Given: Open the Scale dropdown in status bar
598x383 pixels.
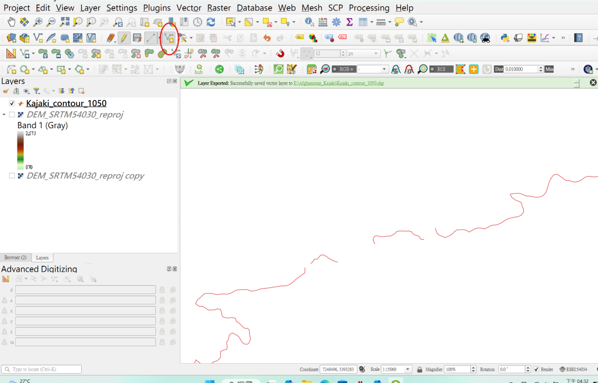Looking at the screenshot, I should click(x=408, y=369).
